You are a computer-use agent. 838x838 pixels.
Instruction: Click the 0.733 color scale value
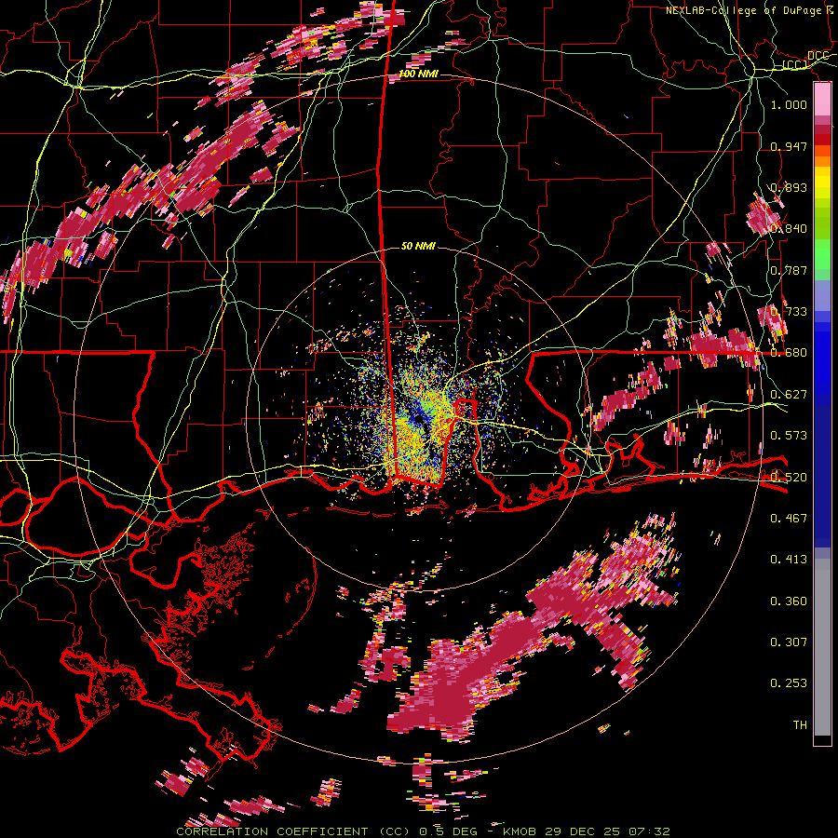tap(789, 312)
